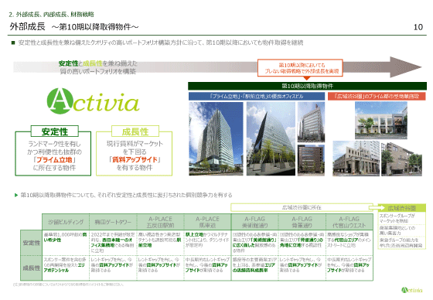The width and height of the screenshot is (433, 300).
Task: Click the orange 広域渋谷圏 category bar
Action: [x=377, y=96]
